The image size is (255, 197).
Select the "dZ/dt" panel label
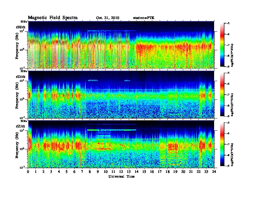(21, 126)
